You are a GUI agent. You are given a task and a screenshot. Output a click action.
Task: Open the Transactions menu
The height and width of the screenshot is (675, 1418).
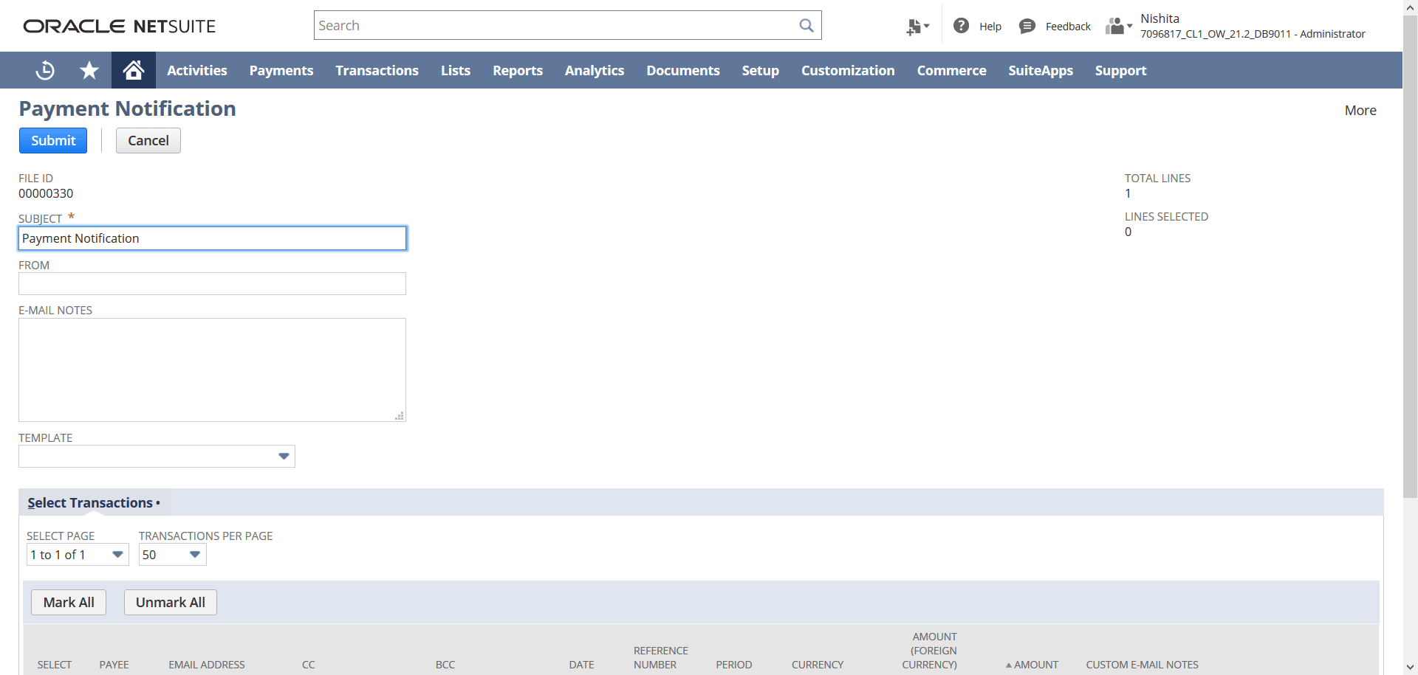click(x=377, y=70)
